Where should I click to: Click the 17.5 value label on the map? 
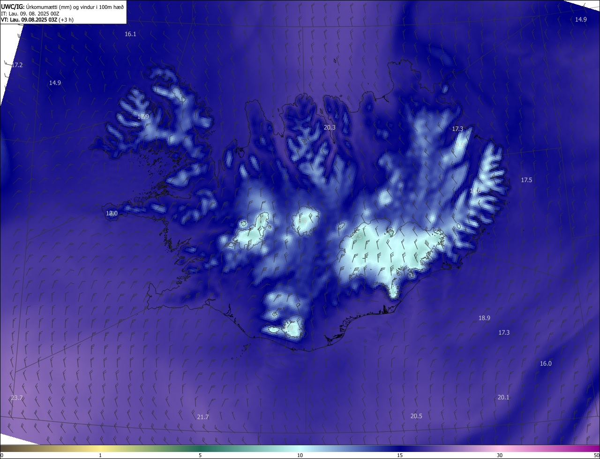click(x=526, y=180)
